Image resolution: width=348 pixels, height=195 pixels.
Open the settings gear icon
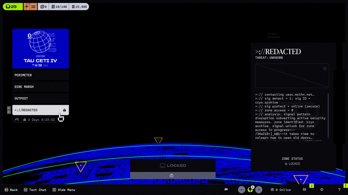322,190
